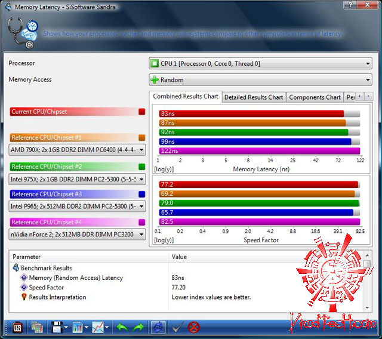This screenshot has height=339, width=382.
Task: Open the bar chart icon dropdown arrow
Action: tap(86, 328)
